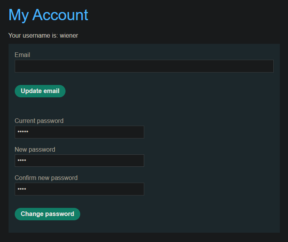Click the word Account in the heading

(60, 15)
